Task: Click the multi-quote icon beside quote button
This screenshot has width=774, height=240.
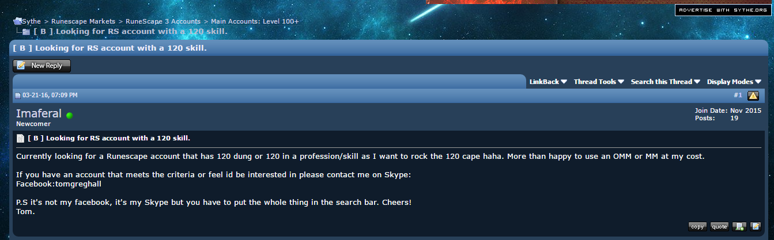Action: (739, 226)
